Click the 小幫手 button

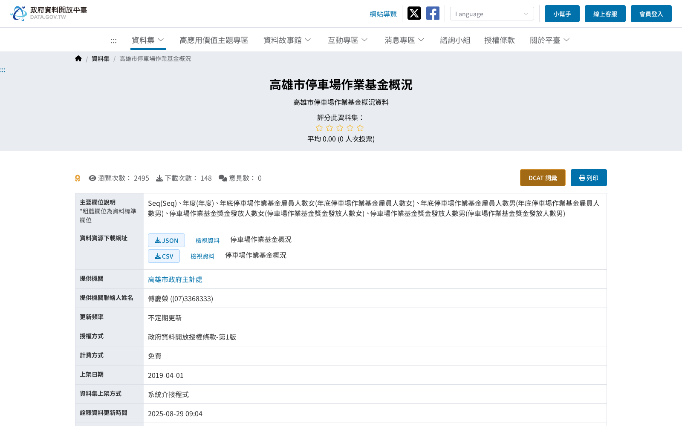(x=562, y=14)
